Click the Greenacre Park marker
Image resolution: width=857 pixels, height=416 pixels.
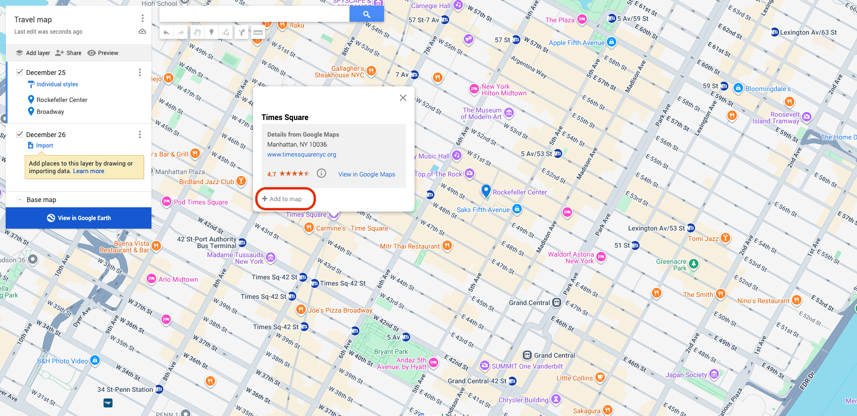click(694, 264)
